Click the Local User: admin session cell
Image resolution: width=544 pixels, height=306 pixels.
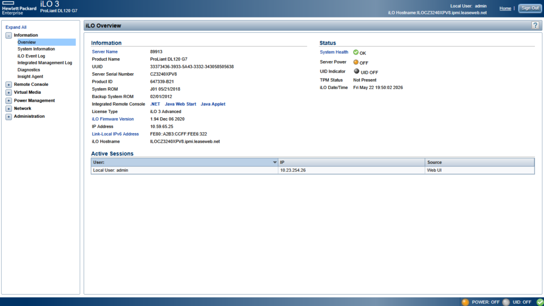(184, 170)
